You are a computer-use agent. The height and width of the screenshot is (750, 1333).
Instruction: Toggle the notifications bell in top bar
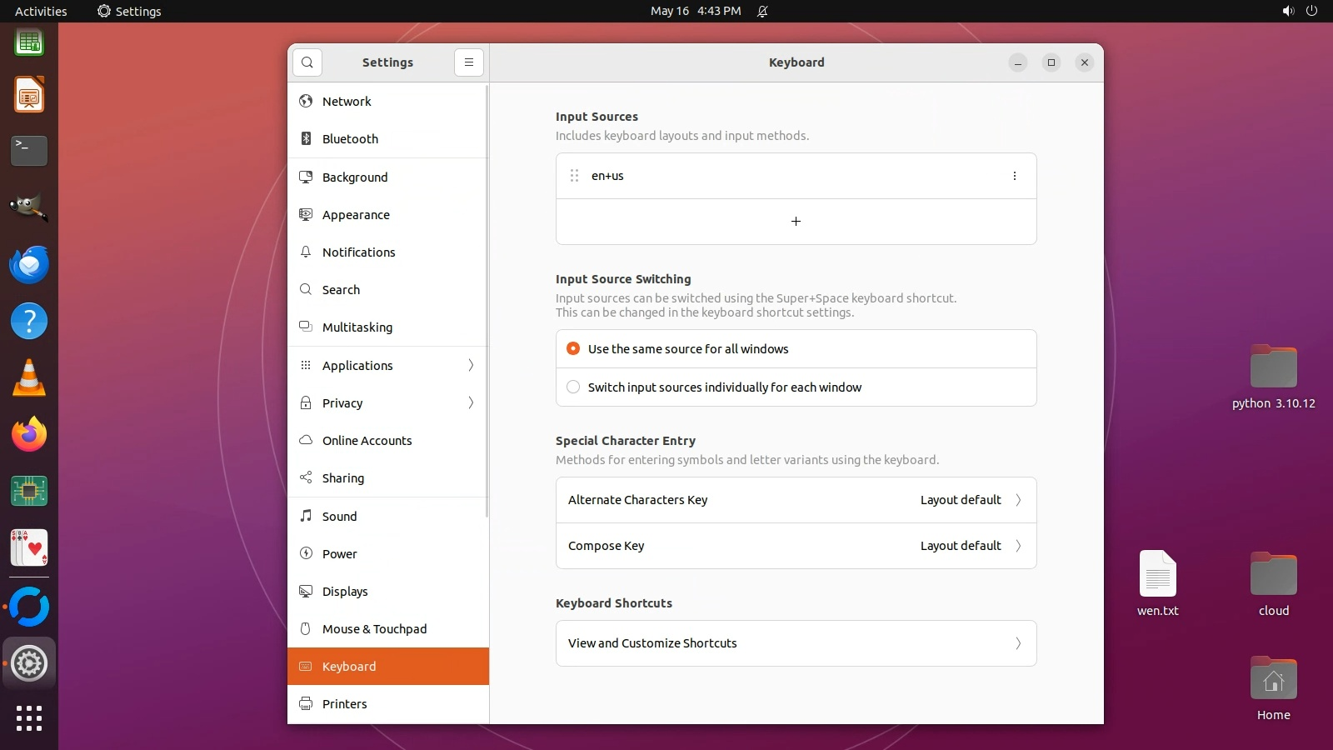(762, 11)
